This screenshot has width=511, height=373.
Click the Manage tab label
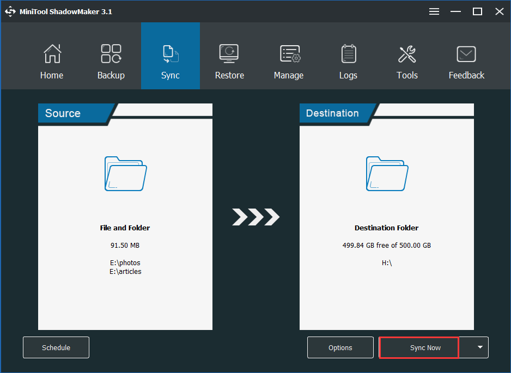[x=289, y=76]
